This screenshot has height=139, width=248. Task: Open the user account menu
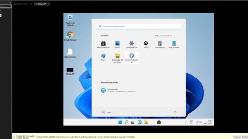click(x=106, y=112)
